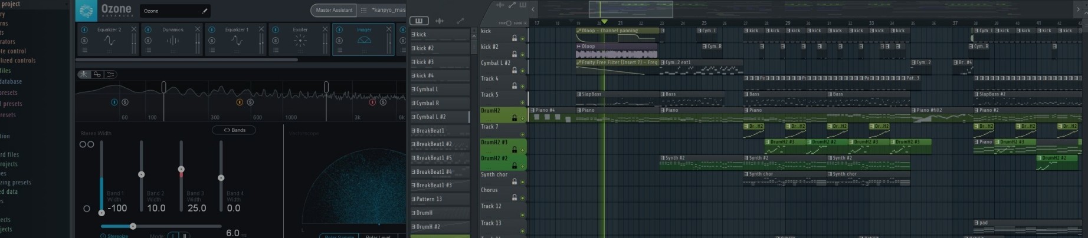The width and height of the screenshot is (1088, 238).
Task: Select the first spectrum view mode icon
Action: [84, 74]
